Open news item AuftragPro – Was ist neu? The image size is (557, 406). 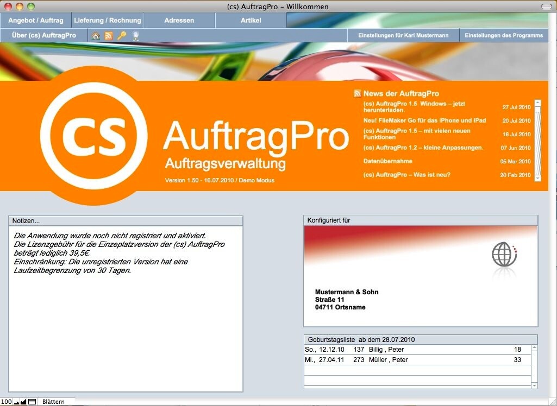406,175
